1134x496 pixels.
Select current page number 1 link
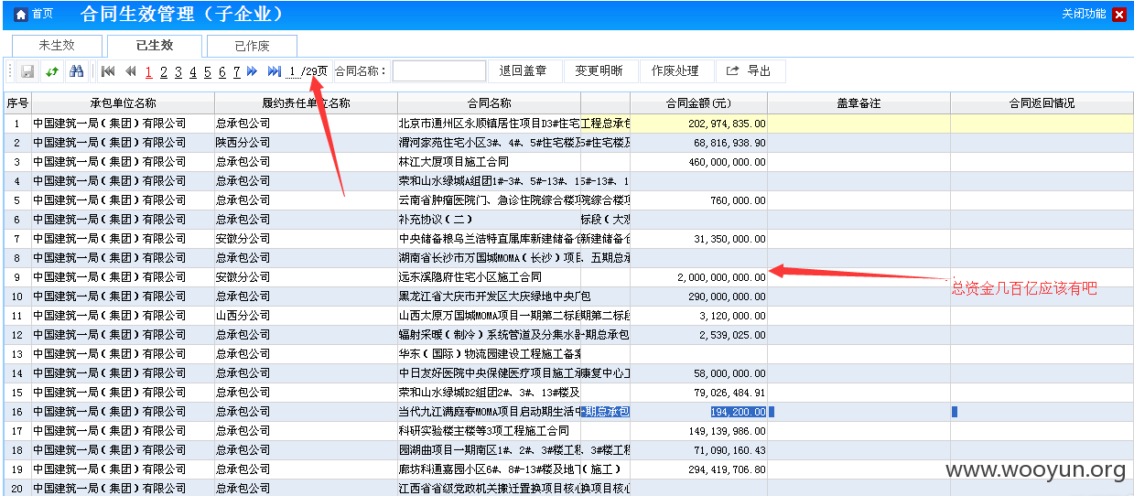149,71
